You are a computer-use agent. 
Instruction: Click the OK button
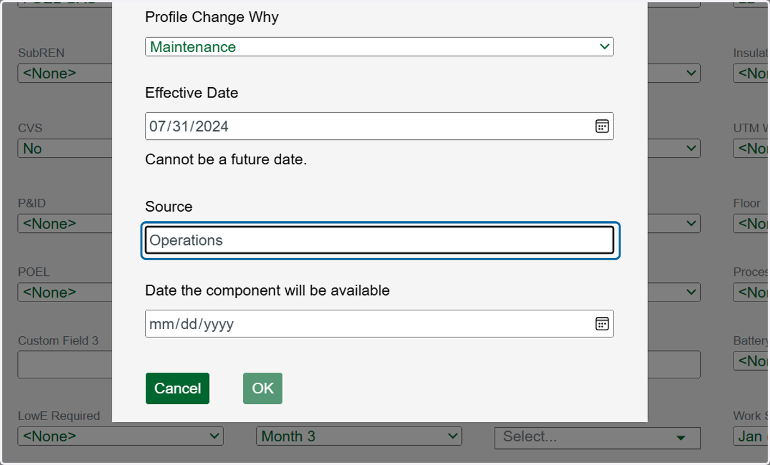click(x=262, y=389)
